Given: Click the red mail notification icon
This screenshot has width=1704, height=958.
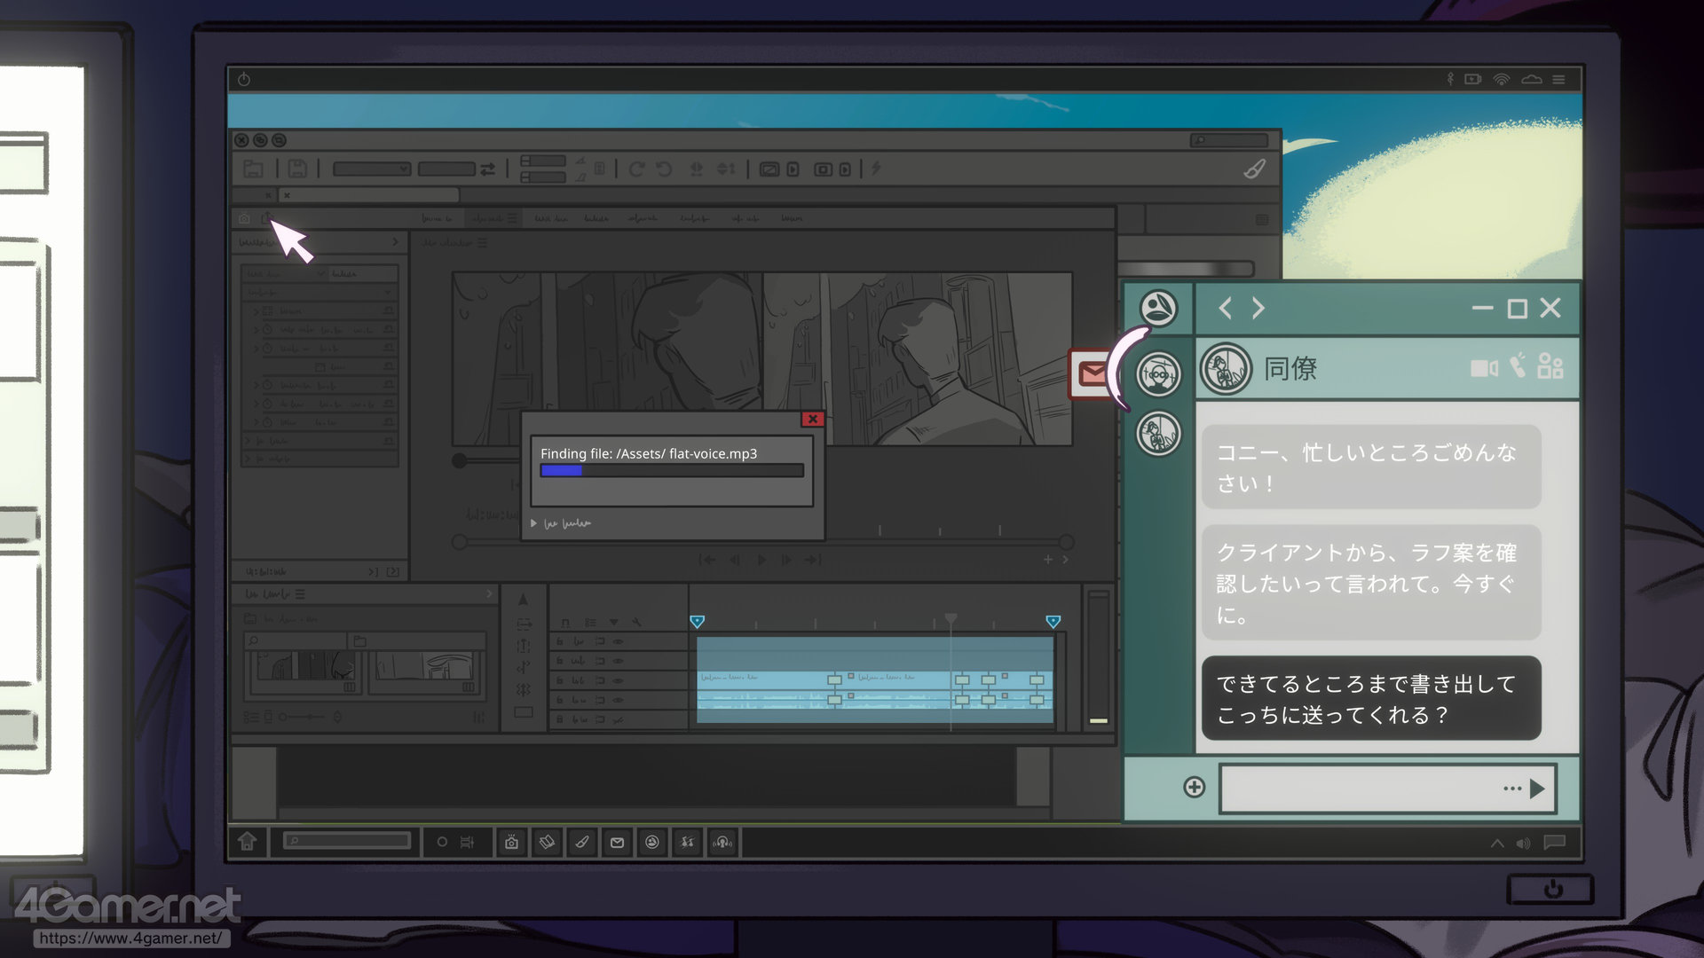Looking at the screenshot, I should pyautogui.click(x=1090, y=373).
